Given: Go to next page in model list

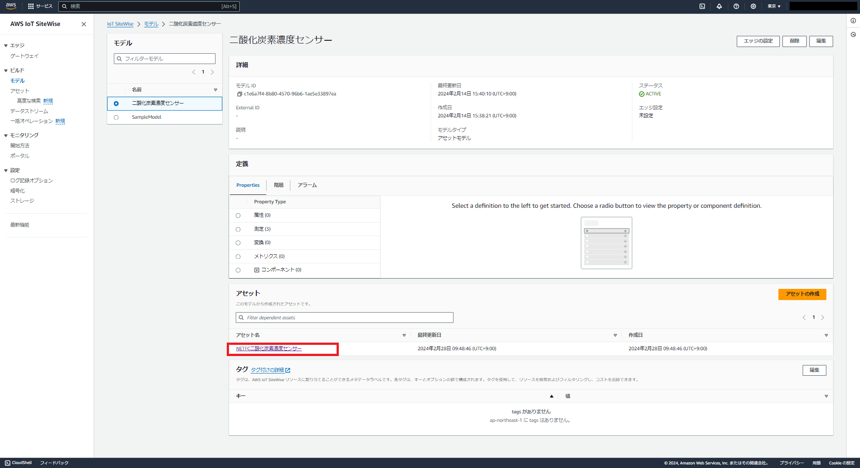Looking at the screenshot, I should click(x=212, y=72).
